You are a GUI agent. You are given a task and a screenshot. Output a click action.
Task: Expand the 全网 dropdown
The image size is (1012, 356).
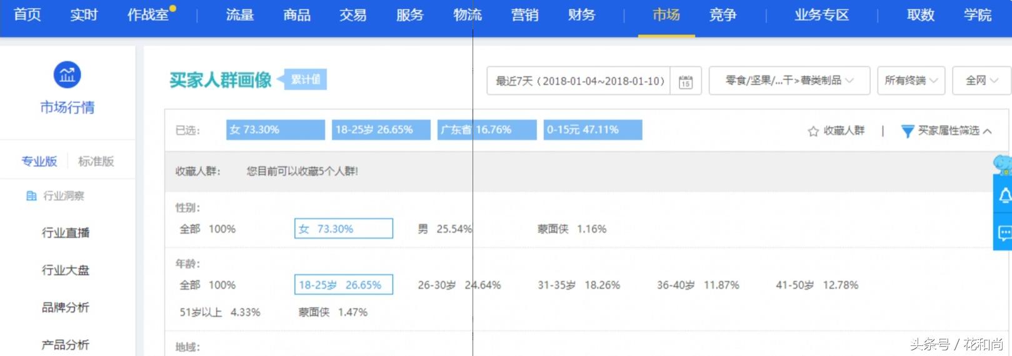coord(981,81)
